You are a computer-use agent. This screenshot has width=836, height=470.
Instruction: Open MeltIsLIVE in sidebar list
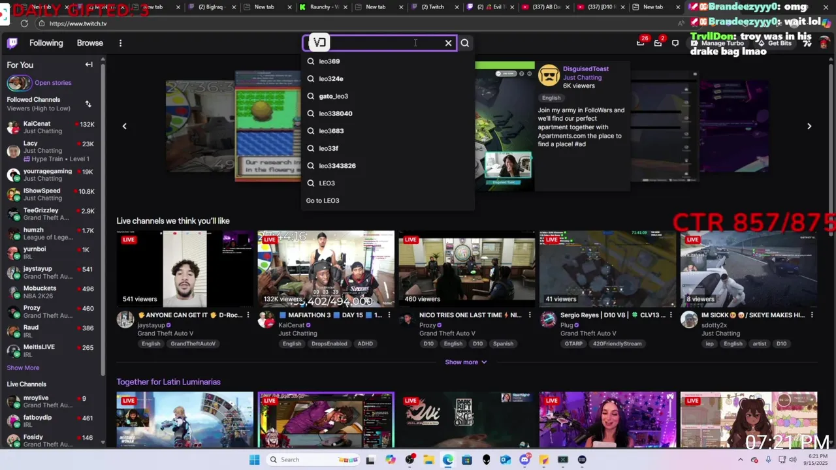click(51, 351)
